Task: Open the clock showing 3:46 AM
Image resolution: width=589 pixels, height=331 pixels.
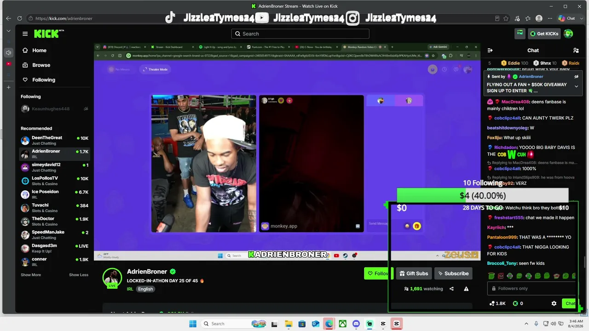Action: pyautogui.click(x=576, y=324)
